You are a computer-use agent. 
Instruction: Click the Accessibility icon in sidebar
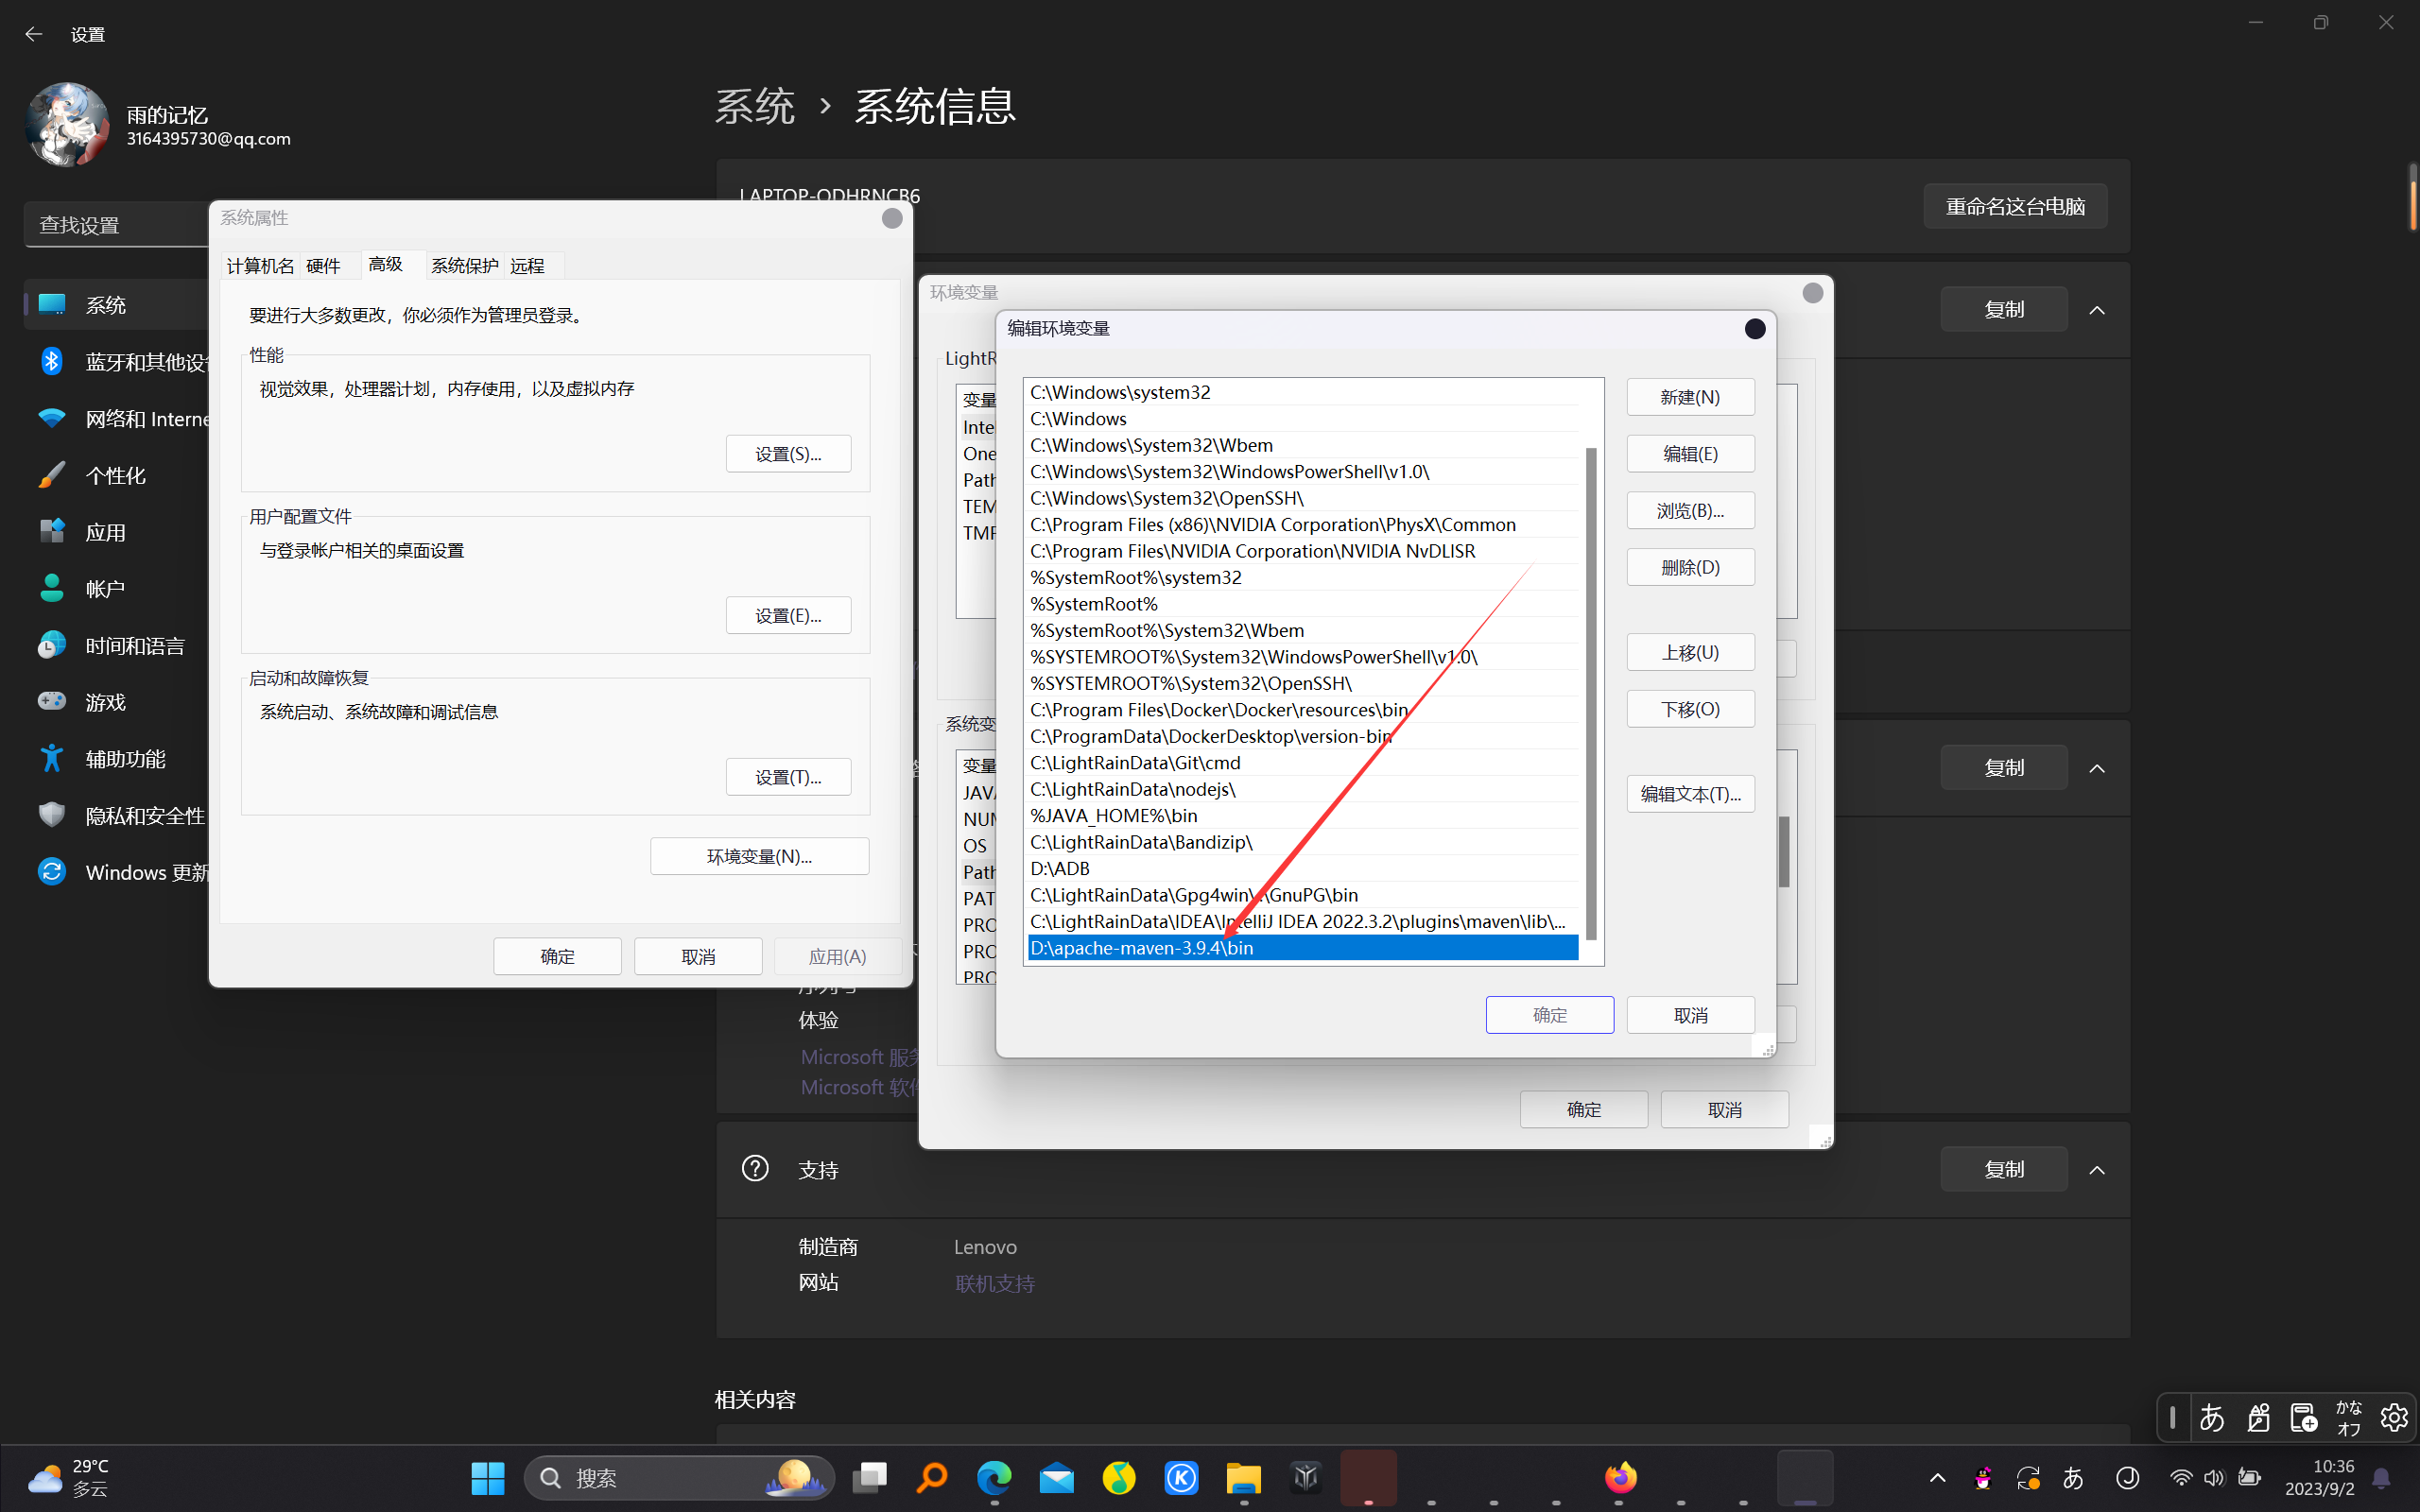pyautogui.click(x=52, y=758)
